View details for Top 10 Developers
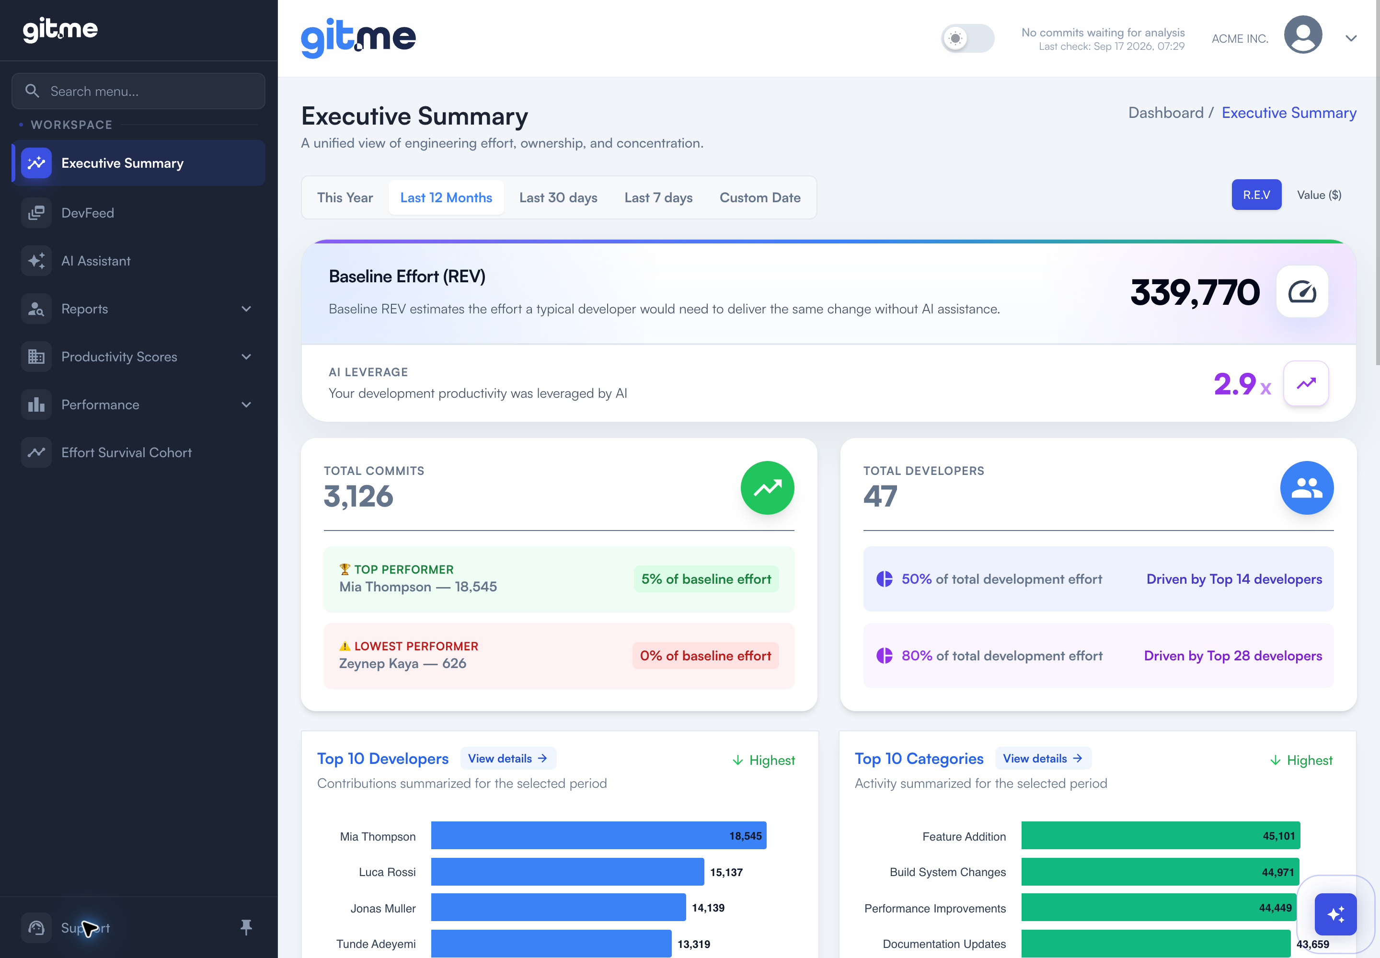 pyautogui.click(x=508, y=759)
